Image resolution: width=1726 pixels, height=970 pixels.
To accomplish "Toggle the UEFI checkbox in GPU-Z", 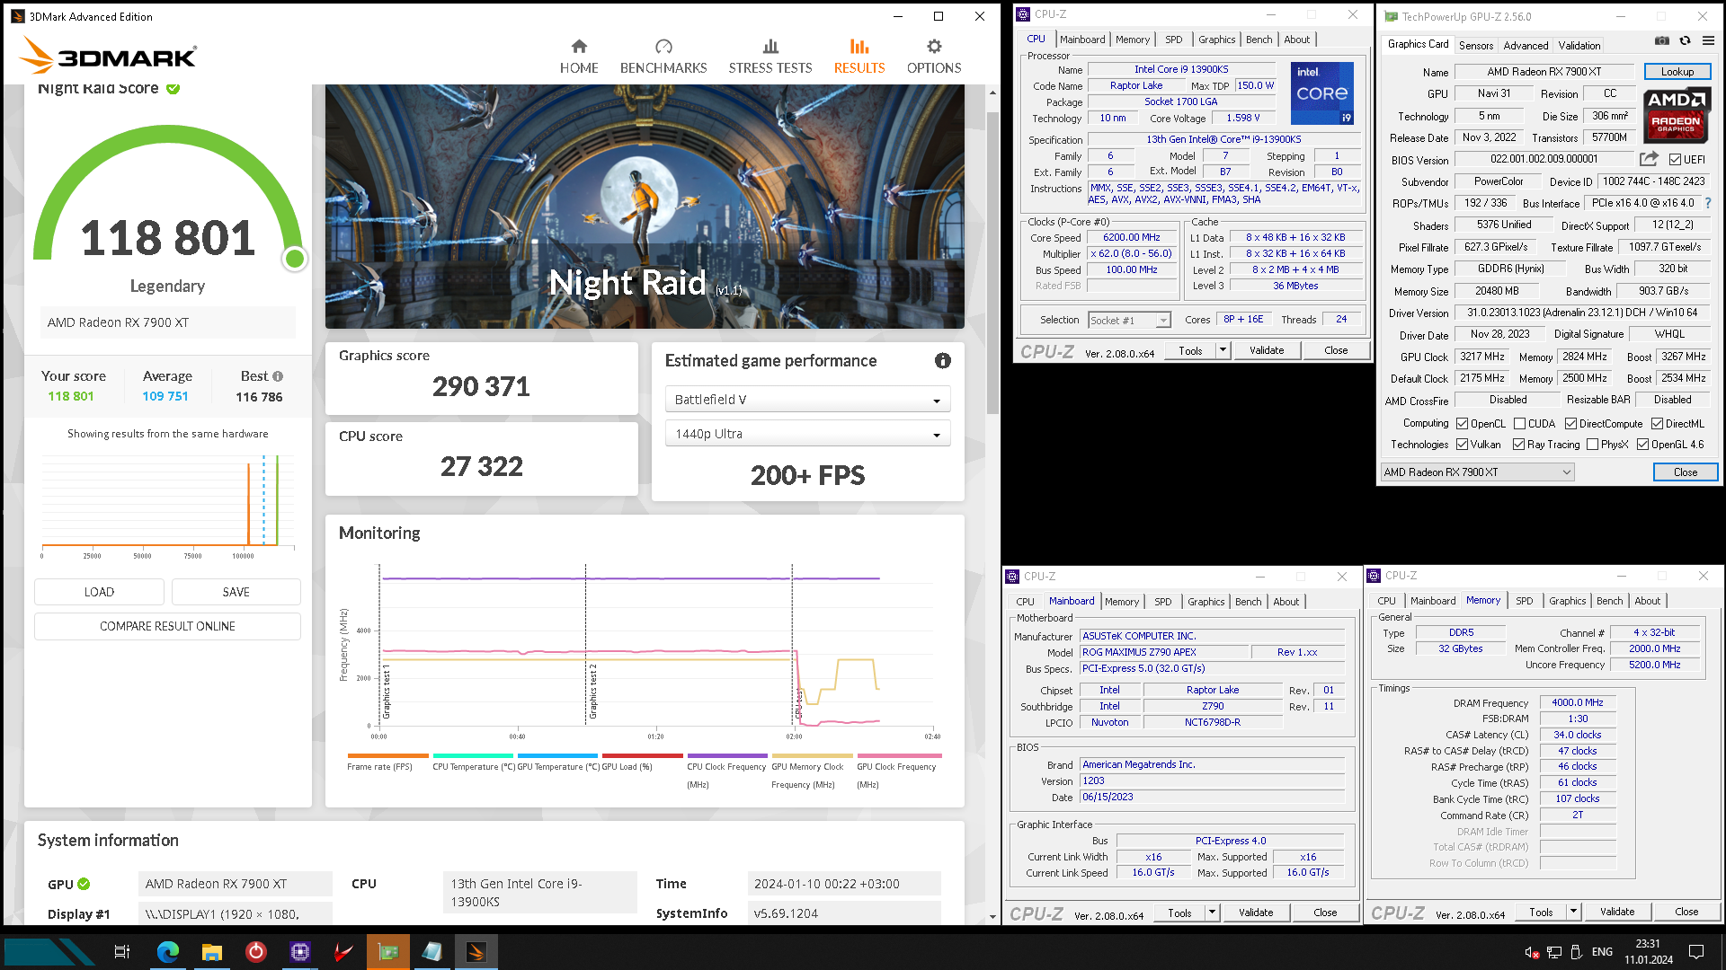I will 1676,160.
